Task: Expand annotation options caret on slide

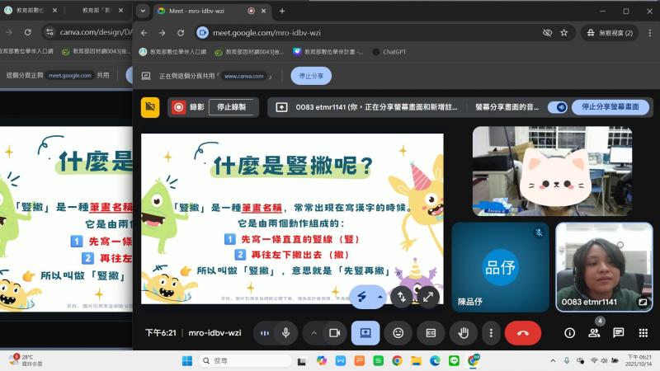Action: (380, 297)
